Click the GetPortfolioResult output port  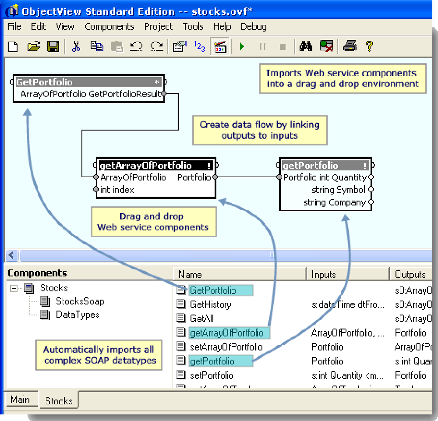click(x=164, y=94)
